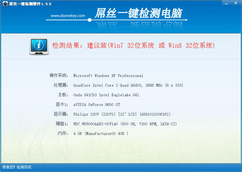Select Onda G41CD3 Intel Eaglelake G41 text
Image resolution: width=242 pixels, height=172 pixels.
tap(106, 95)
